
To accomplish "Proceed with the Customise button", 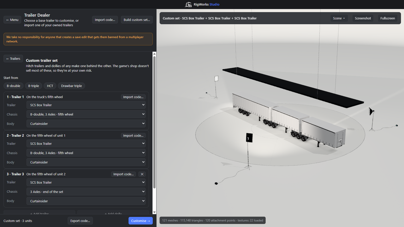I will point(140,221).
